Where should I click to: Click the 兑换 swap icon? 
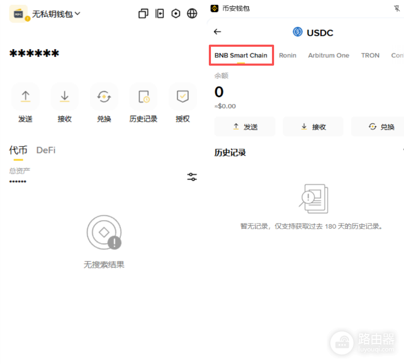104,97
